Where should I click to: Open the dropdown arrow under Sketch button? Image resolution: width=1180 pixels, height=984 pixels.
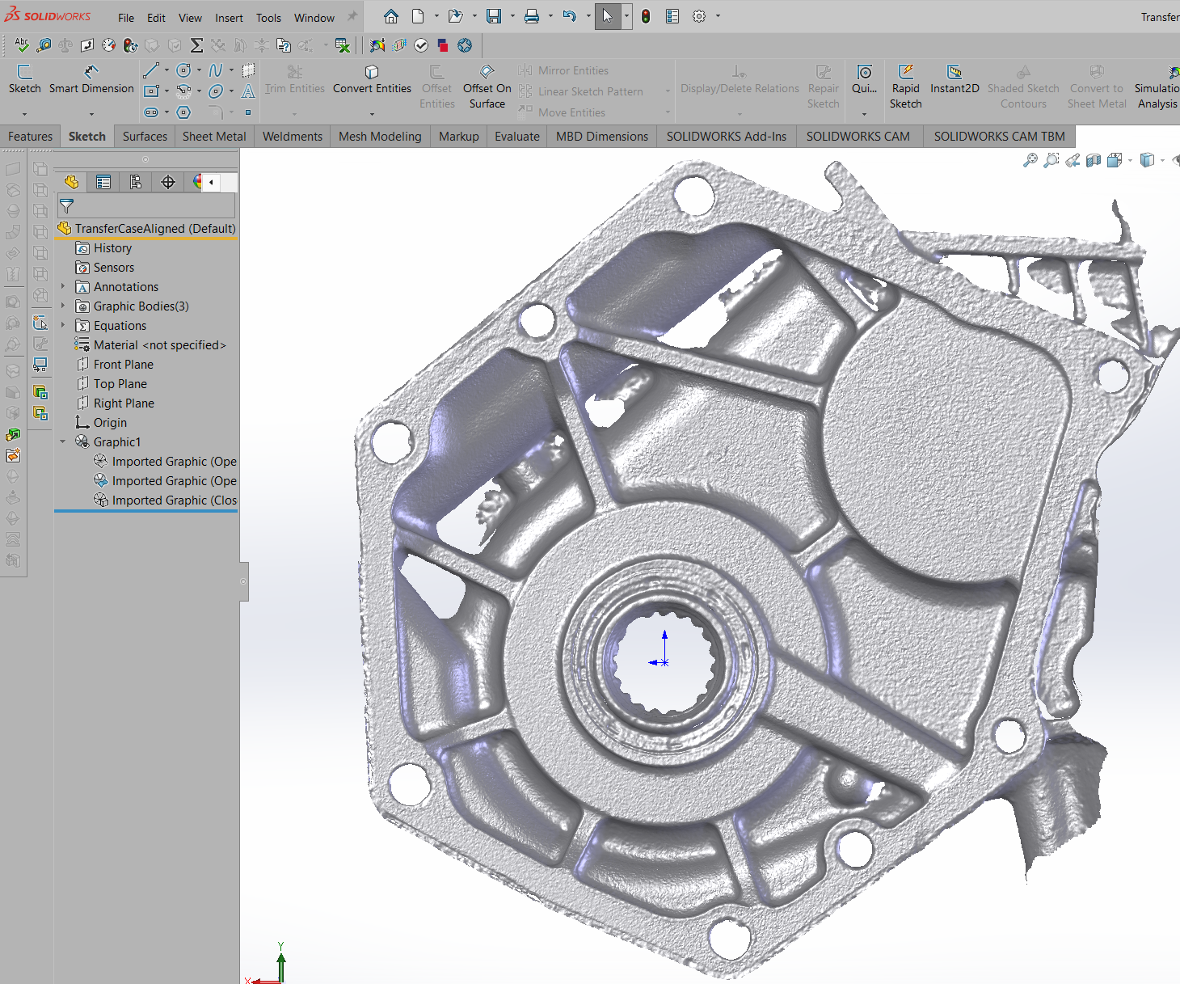(24, 113)
